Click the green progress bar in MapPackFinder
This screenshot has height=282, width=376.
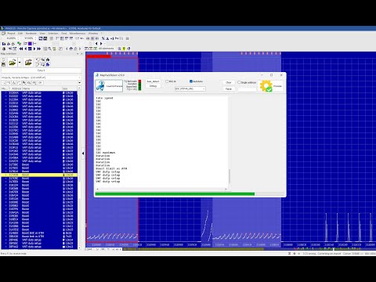[175, 194]
